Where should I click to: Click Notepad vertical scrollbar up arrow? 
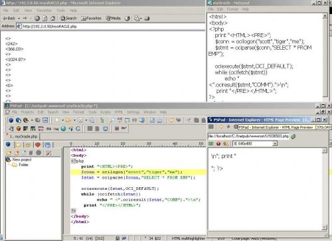point(325,16)
